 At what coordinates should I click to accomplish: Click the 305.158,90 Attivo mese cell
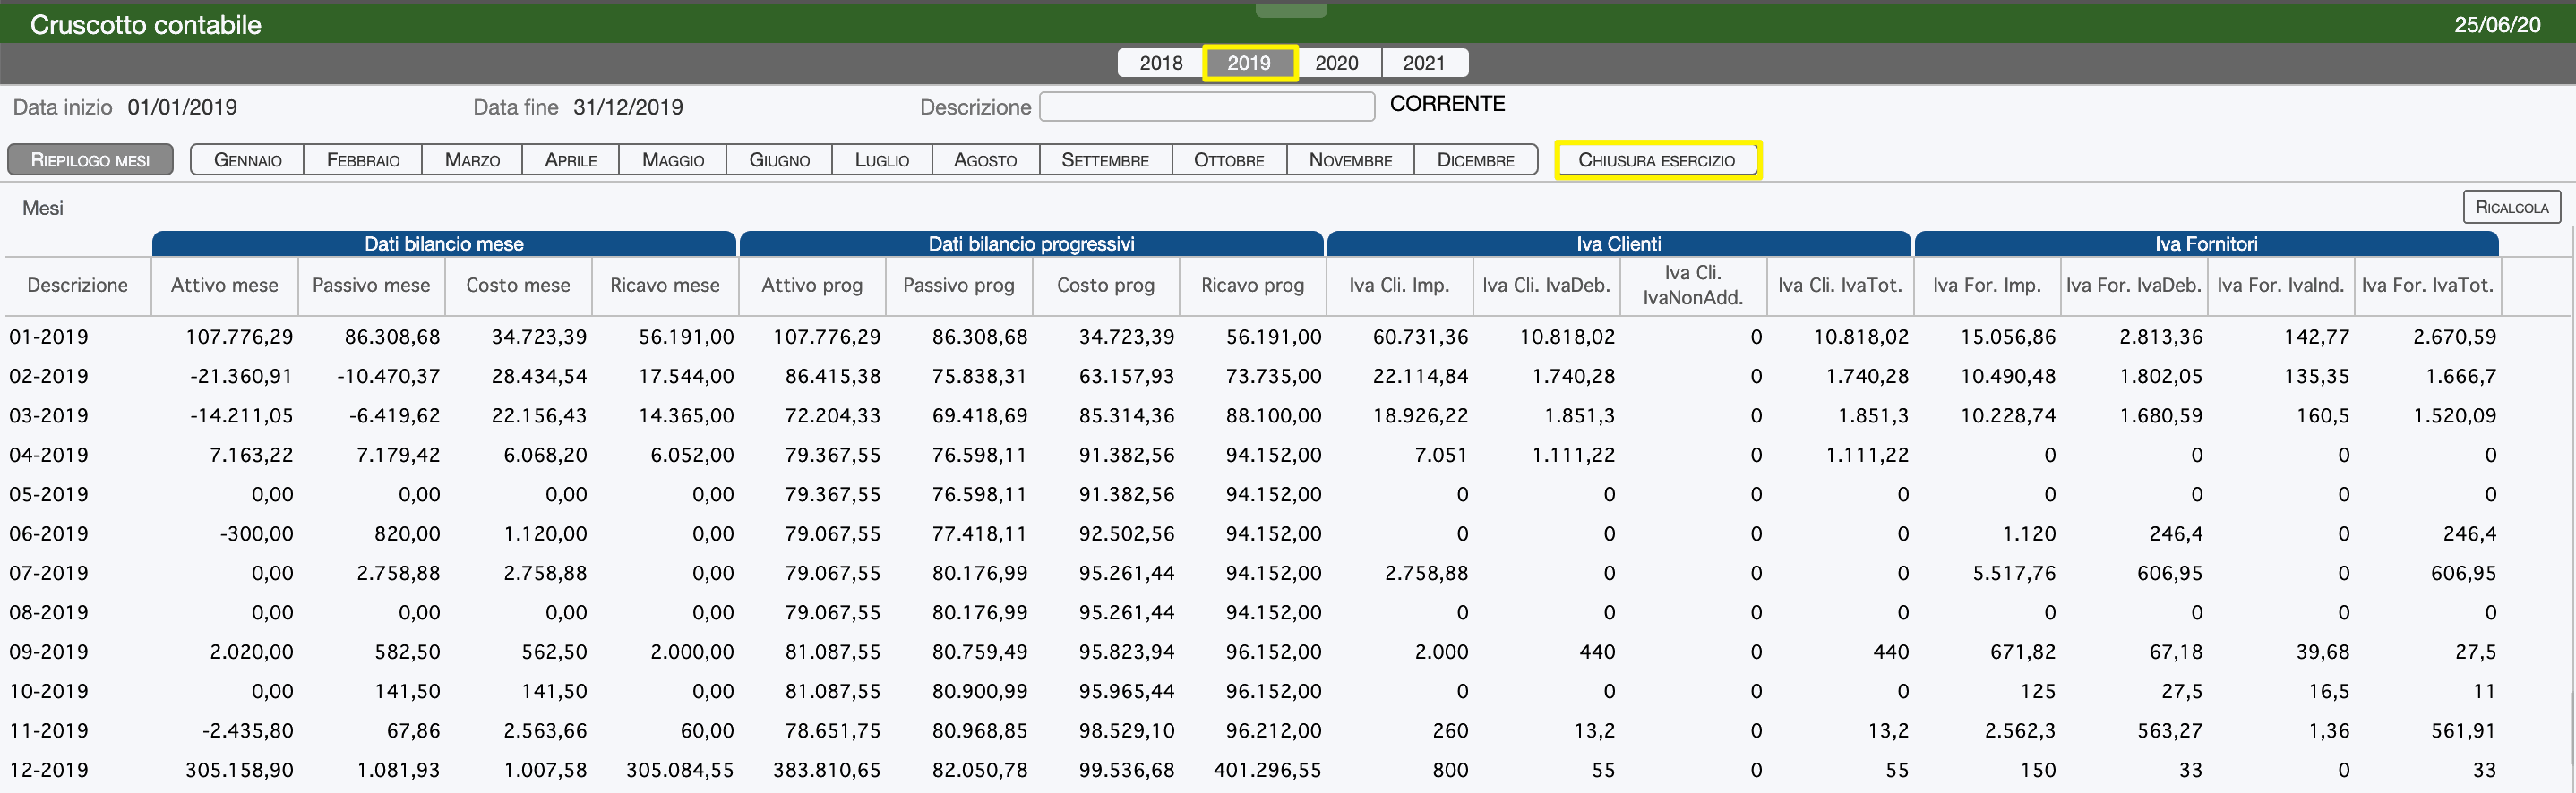point(239,770)
